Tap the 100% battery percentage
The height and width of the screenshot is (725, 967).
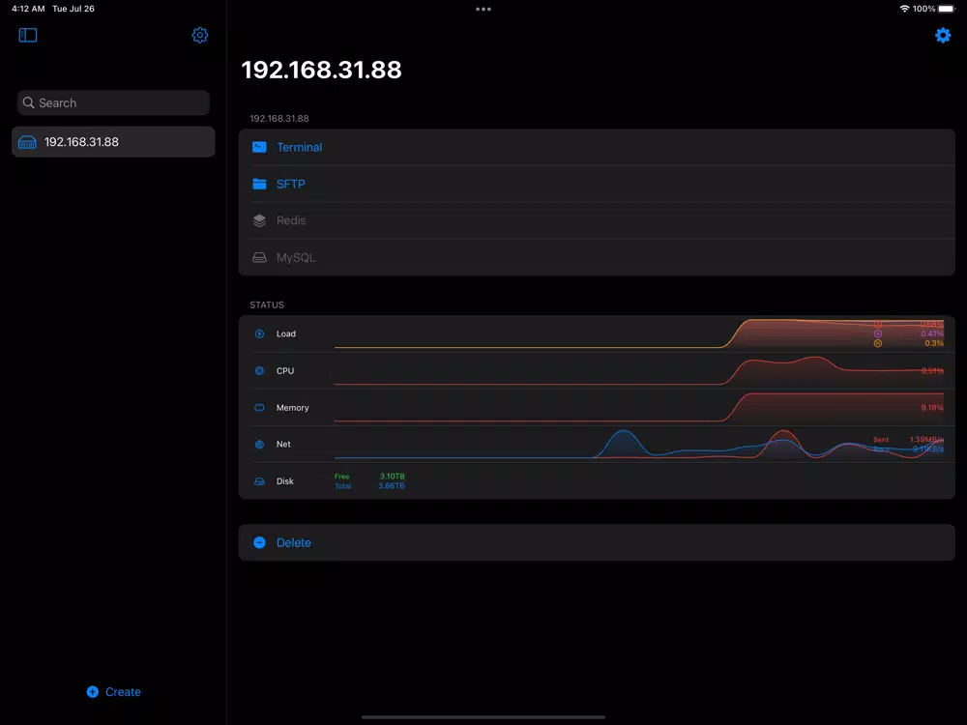[923, 9]
